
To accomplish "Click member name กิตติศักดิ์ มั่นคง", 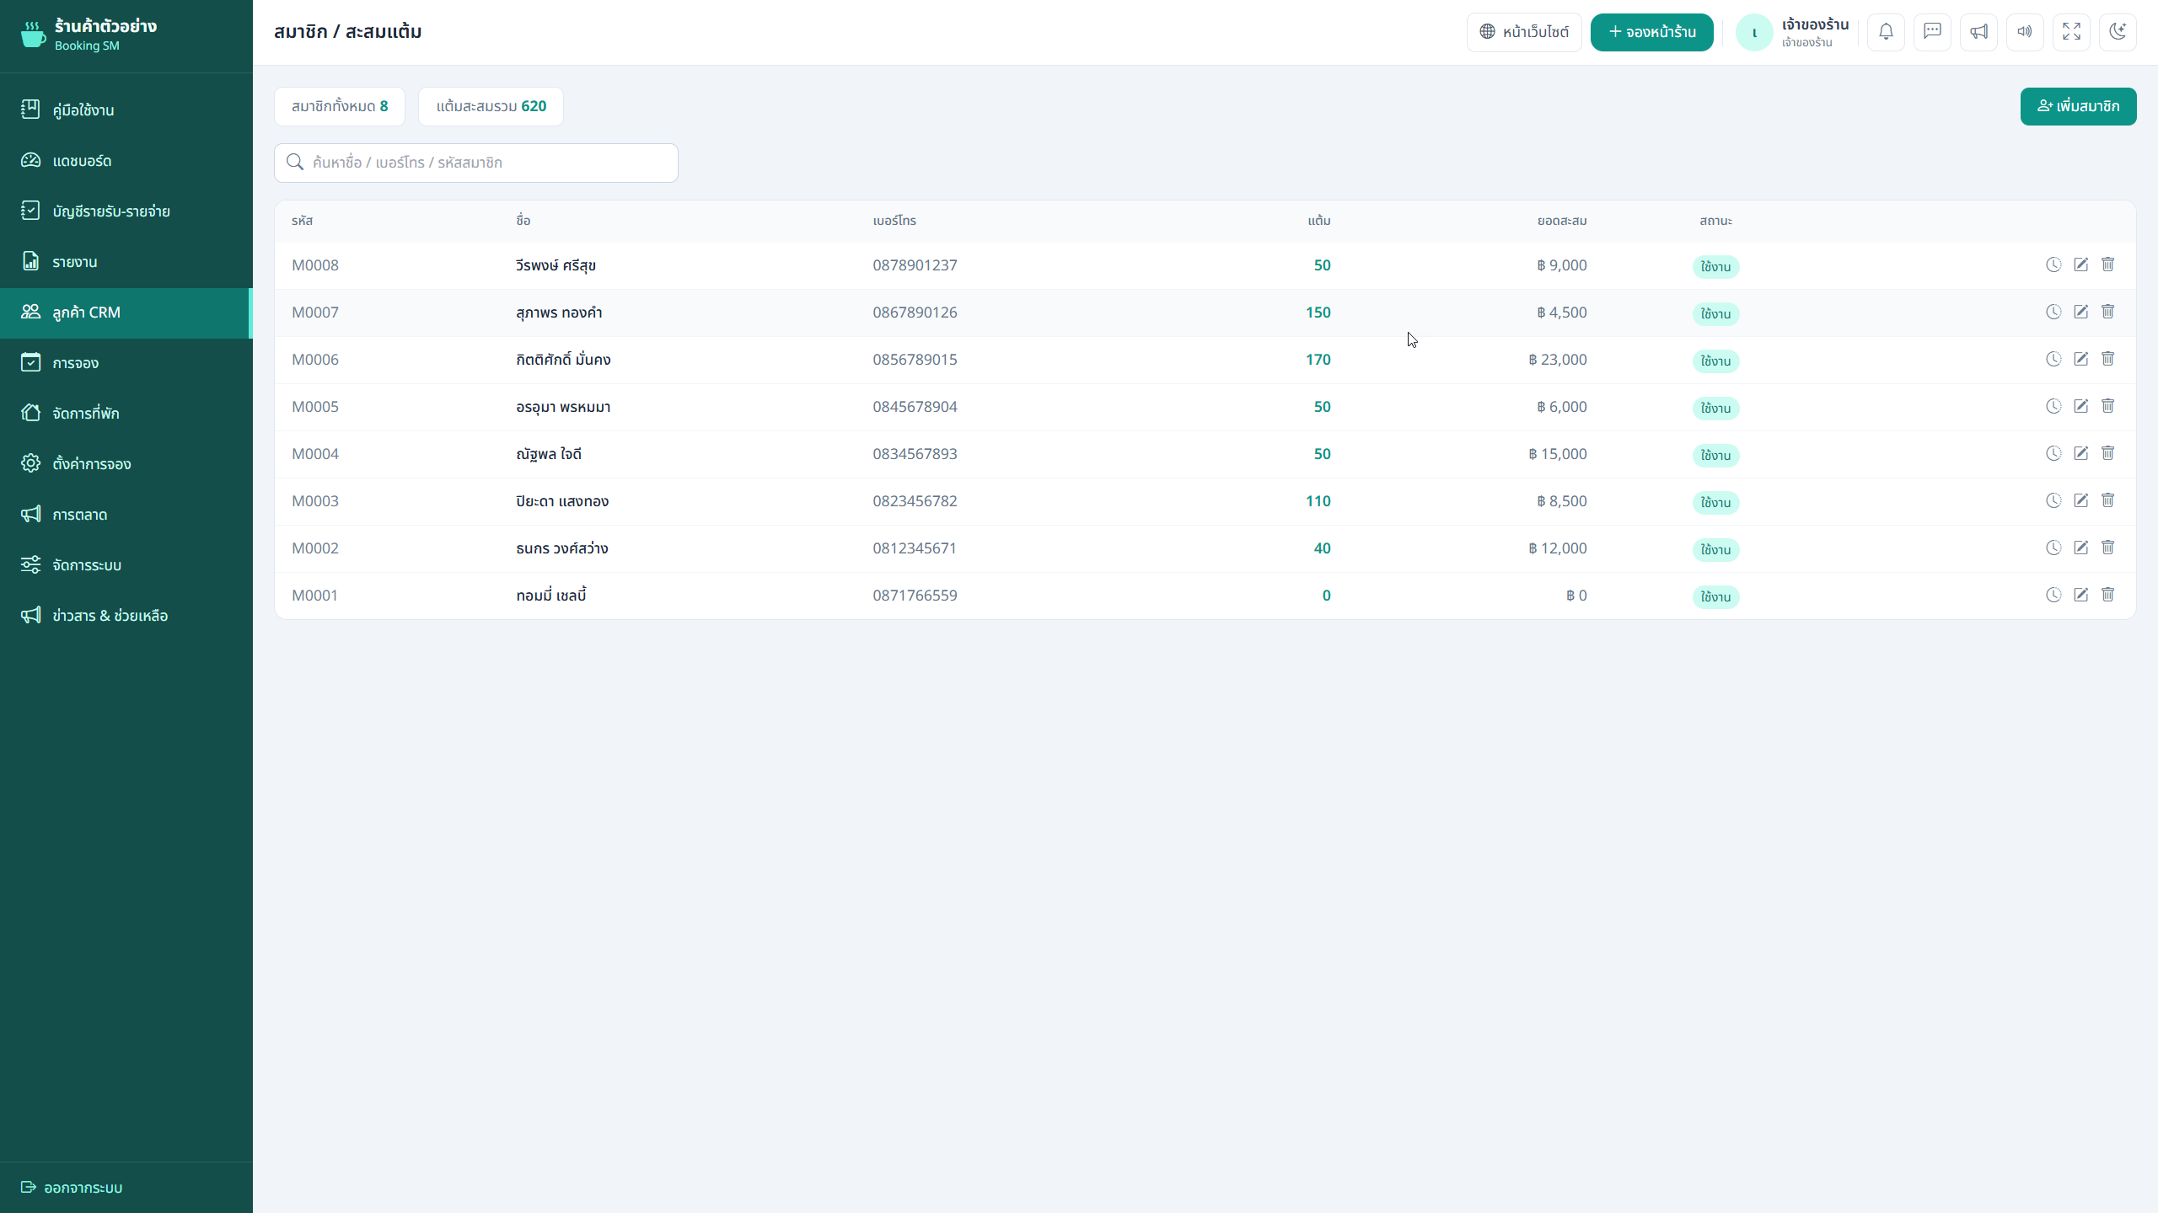I will pos(563,360).
